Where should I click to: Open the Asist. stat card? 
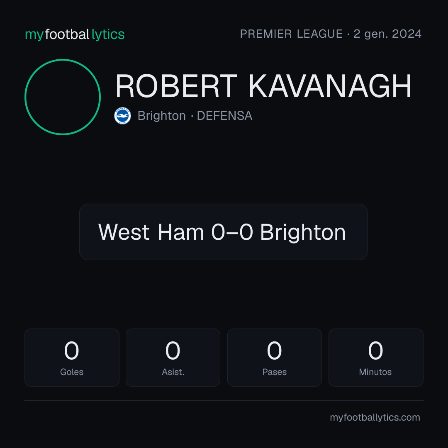click(173, 358)
